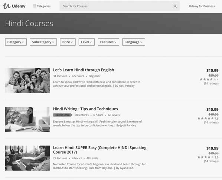Click the (14 ratings) text
222x180 pixels.
click(x=211, y=161)
